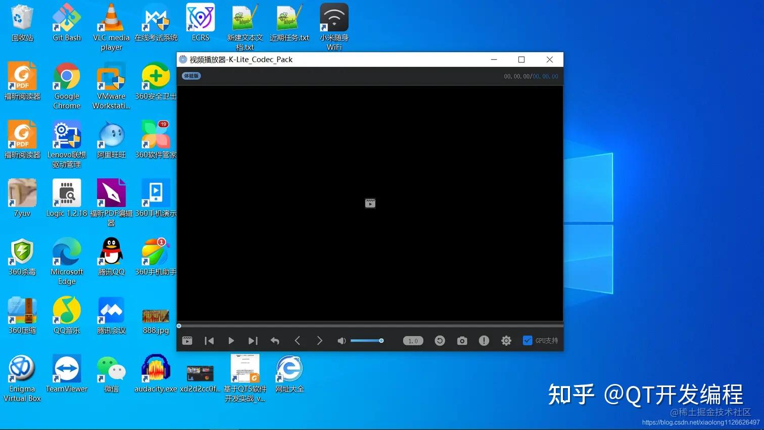Open the player settings gear
The image size is (764, 430).
click(x=506, y=340)
